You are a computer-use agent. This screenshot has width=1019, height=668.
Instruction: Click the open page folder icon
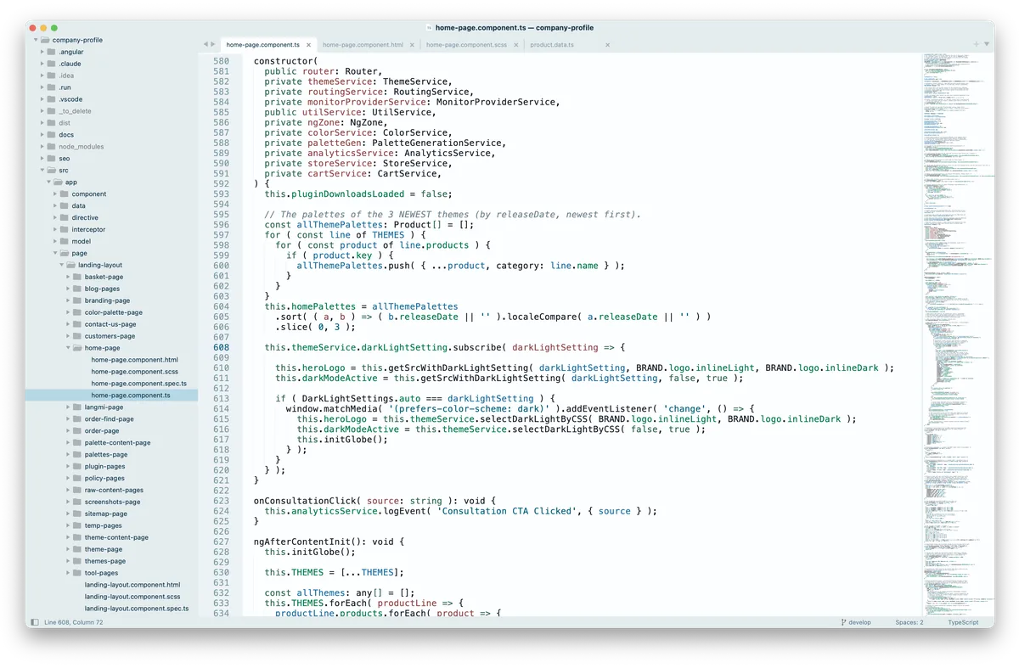[65, 253]
